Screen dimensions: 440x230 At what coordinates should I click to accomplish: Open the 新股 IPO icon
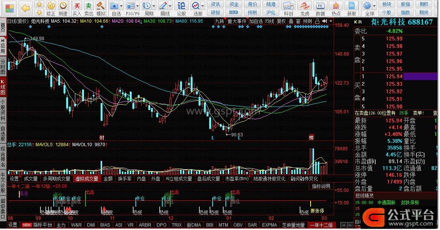(351, 6)
